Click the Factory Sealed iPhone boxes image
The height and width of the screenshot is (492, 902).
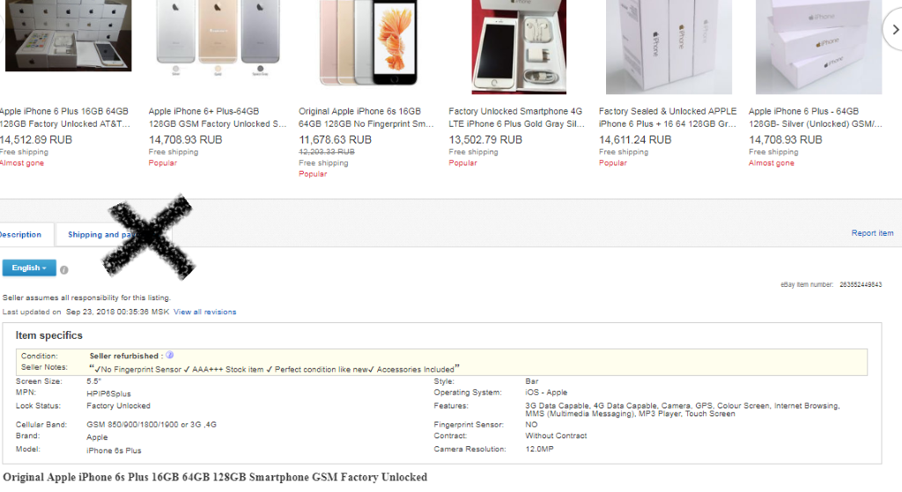[669, 46]
